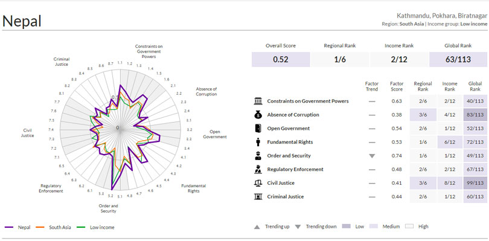Select the Global Rank value 63/113
Screen dimensions: 489x241
coord(458,59)
